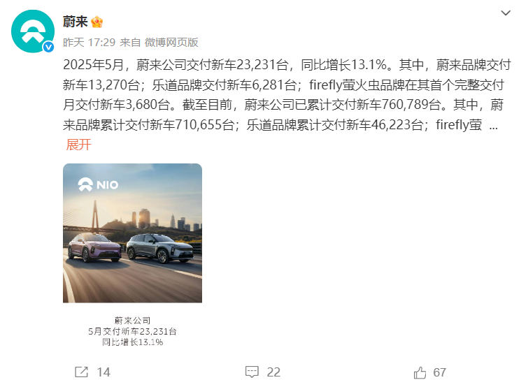Like the post with thumbs-up icon
This screenshot has height=380, width=521.
(x=420, y=372)
